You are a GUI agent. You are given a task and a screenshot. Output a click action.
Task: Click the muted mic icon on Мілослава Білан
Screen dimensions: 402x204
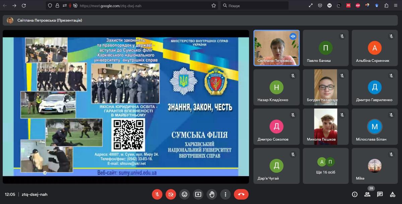391,115
